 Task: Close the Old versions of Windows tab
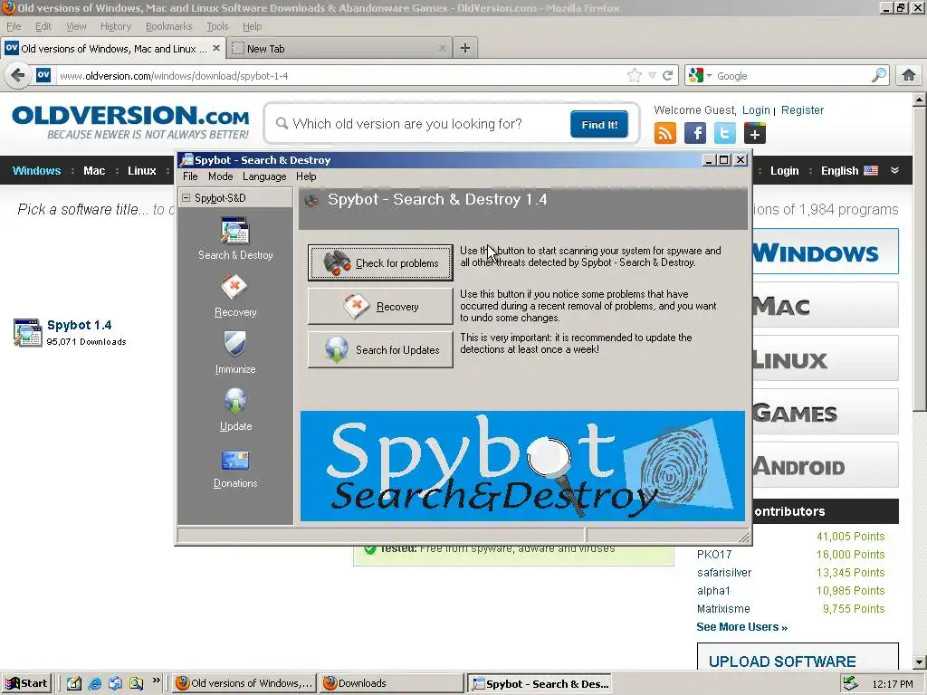click(x=216, y=48)
